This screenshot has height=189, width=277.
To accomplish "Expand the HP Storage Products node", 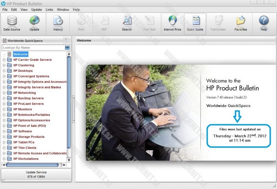I will tap(4, 137).
